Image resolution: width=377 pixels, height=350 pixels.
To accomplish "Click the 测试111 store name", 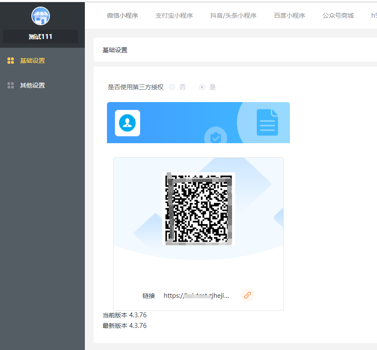I will pyautogui.click(x=40, y=37).
